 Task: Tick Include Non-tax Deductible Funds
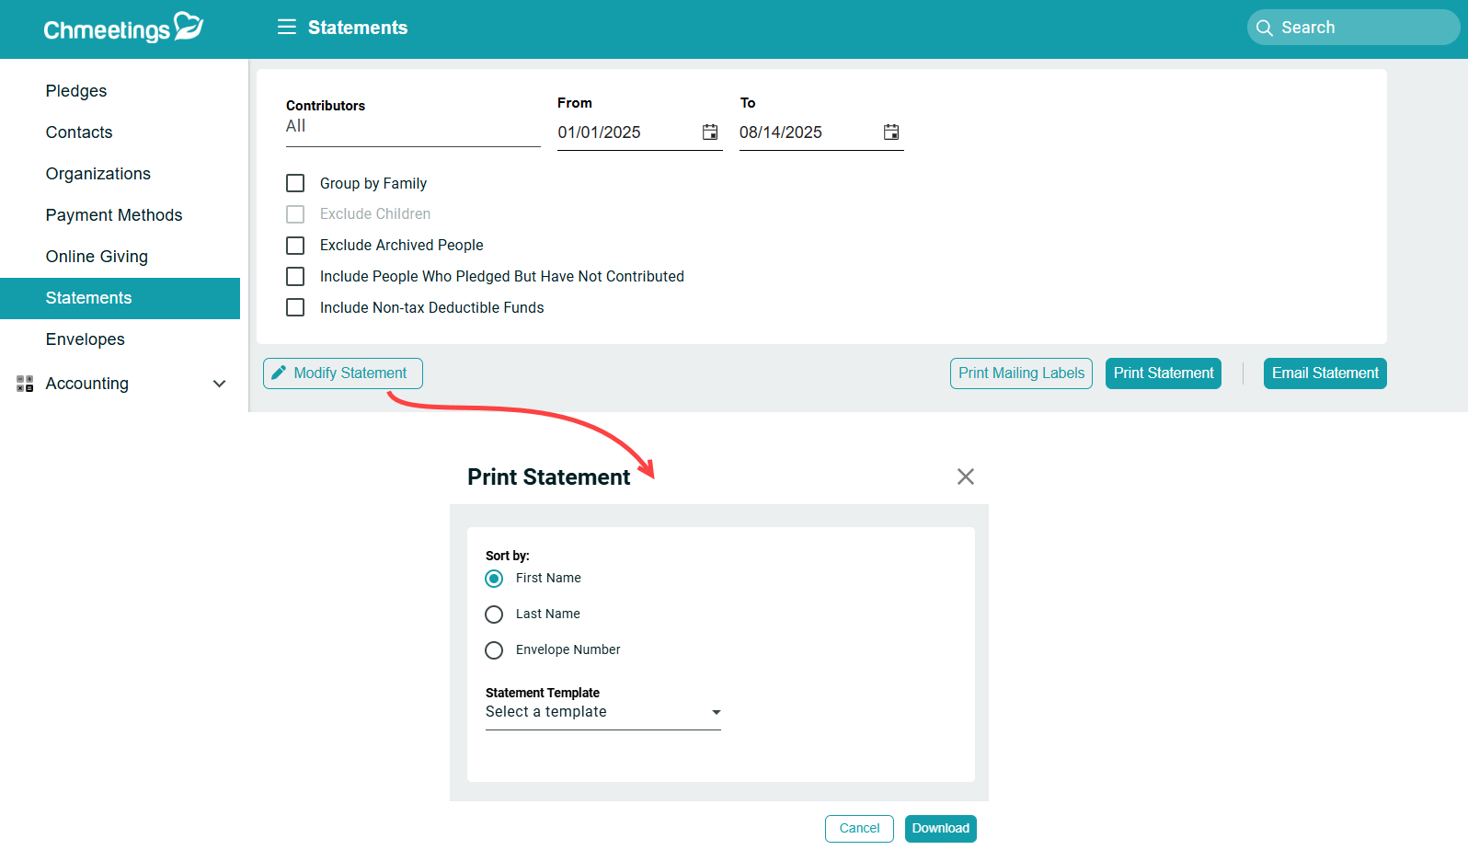point(295,307)
